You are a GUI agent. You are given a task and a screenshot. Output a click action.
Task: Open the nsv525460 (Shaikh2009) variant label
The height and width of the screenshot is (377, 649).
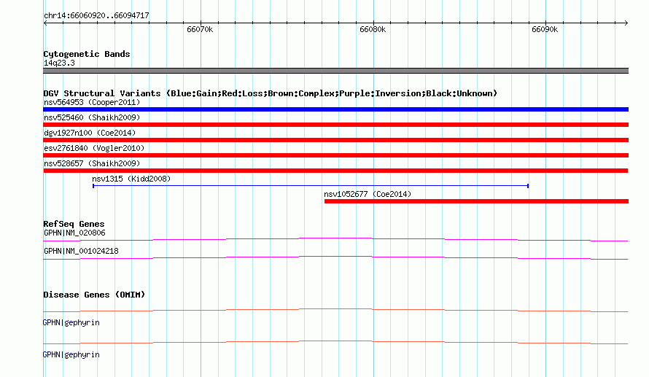(92, 117)
